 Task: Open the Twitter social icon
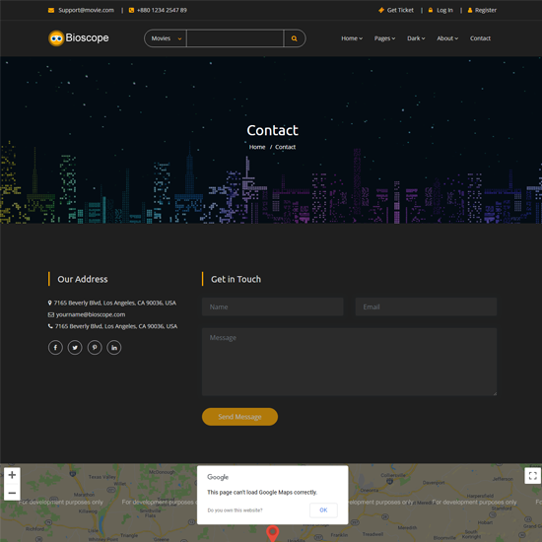tap(75, 348)
